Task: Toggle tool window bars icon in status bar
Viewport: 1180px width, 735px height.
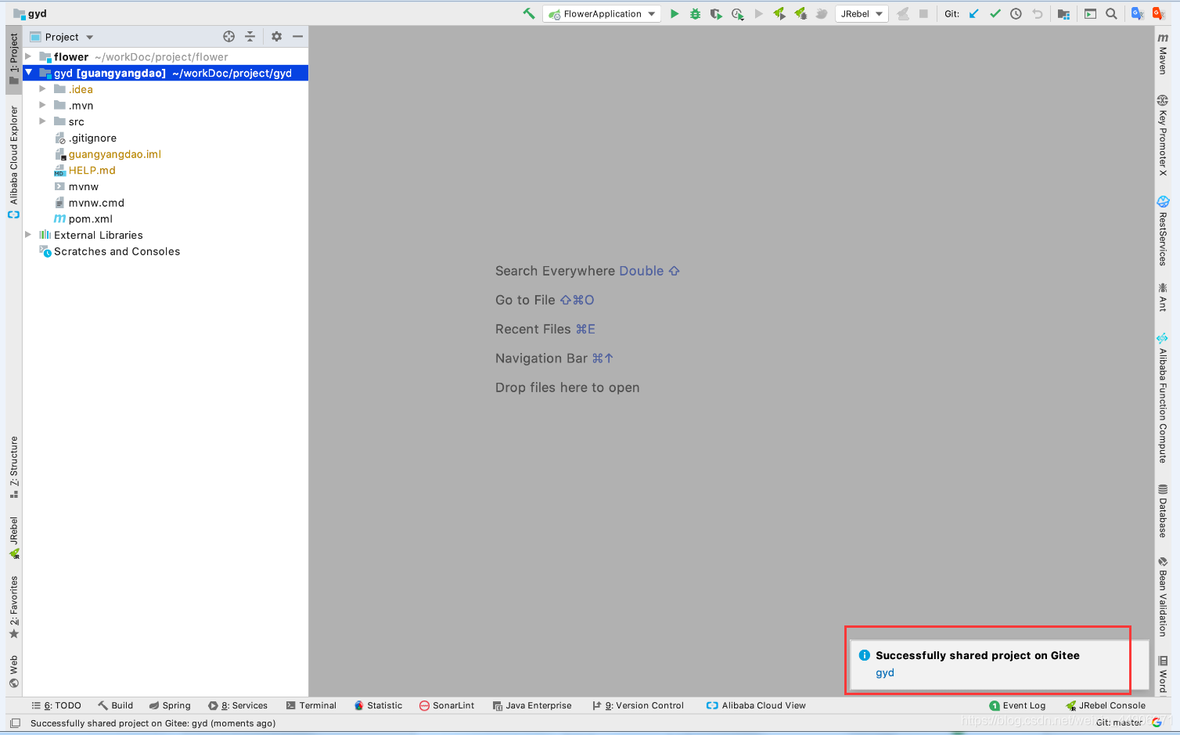Action: click(15, 723)
